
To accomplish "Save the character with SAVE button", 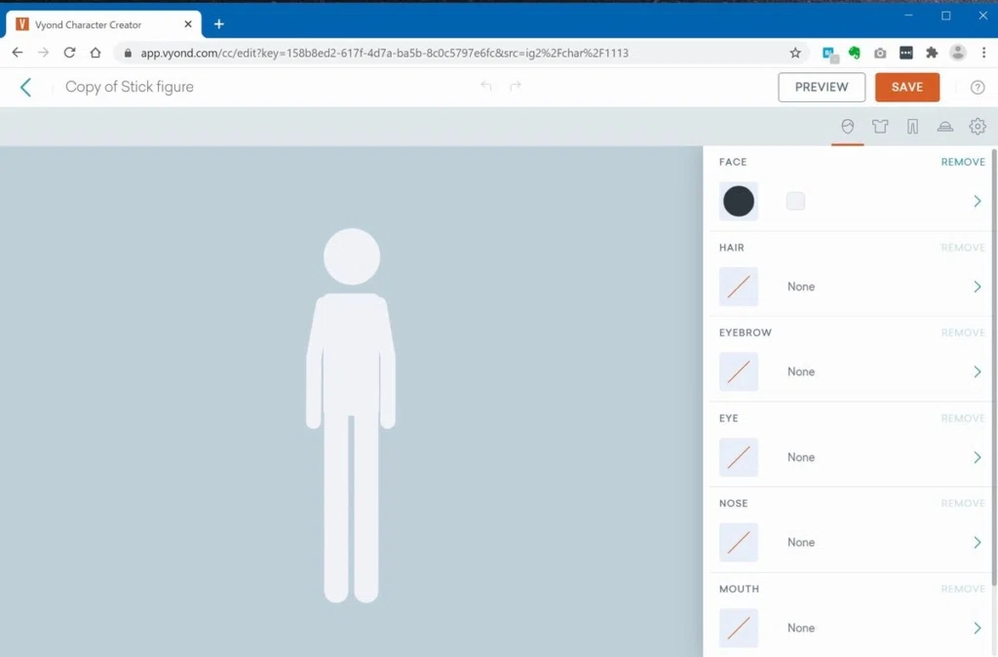I will point(907,87).
